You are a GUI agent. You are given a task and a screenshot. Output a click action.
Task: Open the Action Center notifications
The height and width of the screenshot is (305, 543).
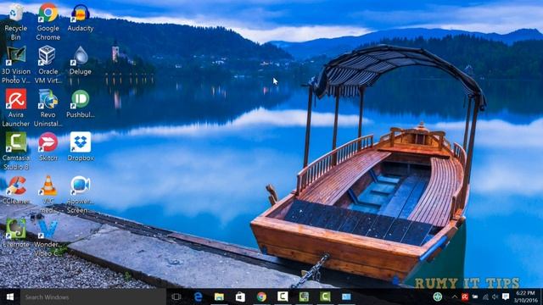[506, 297]
